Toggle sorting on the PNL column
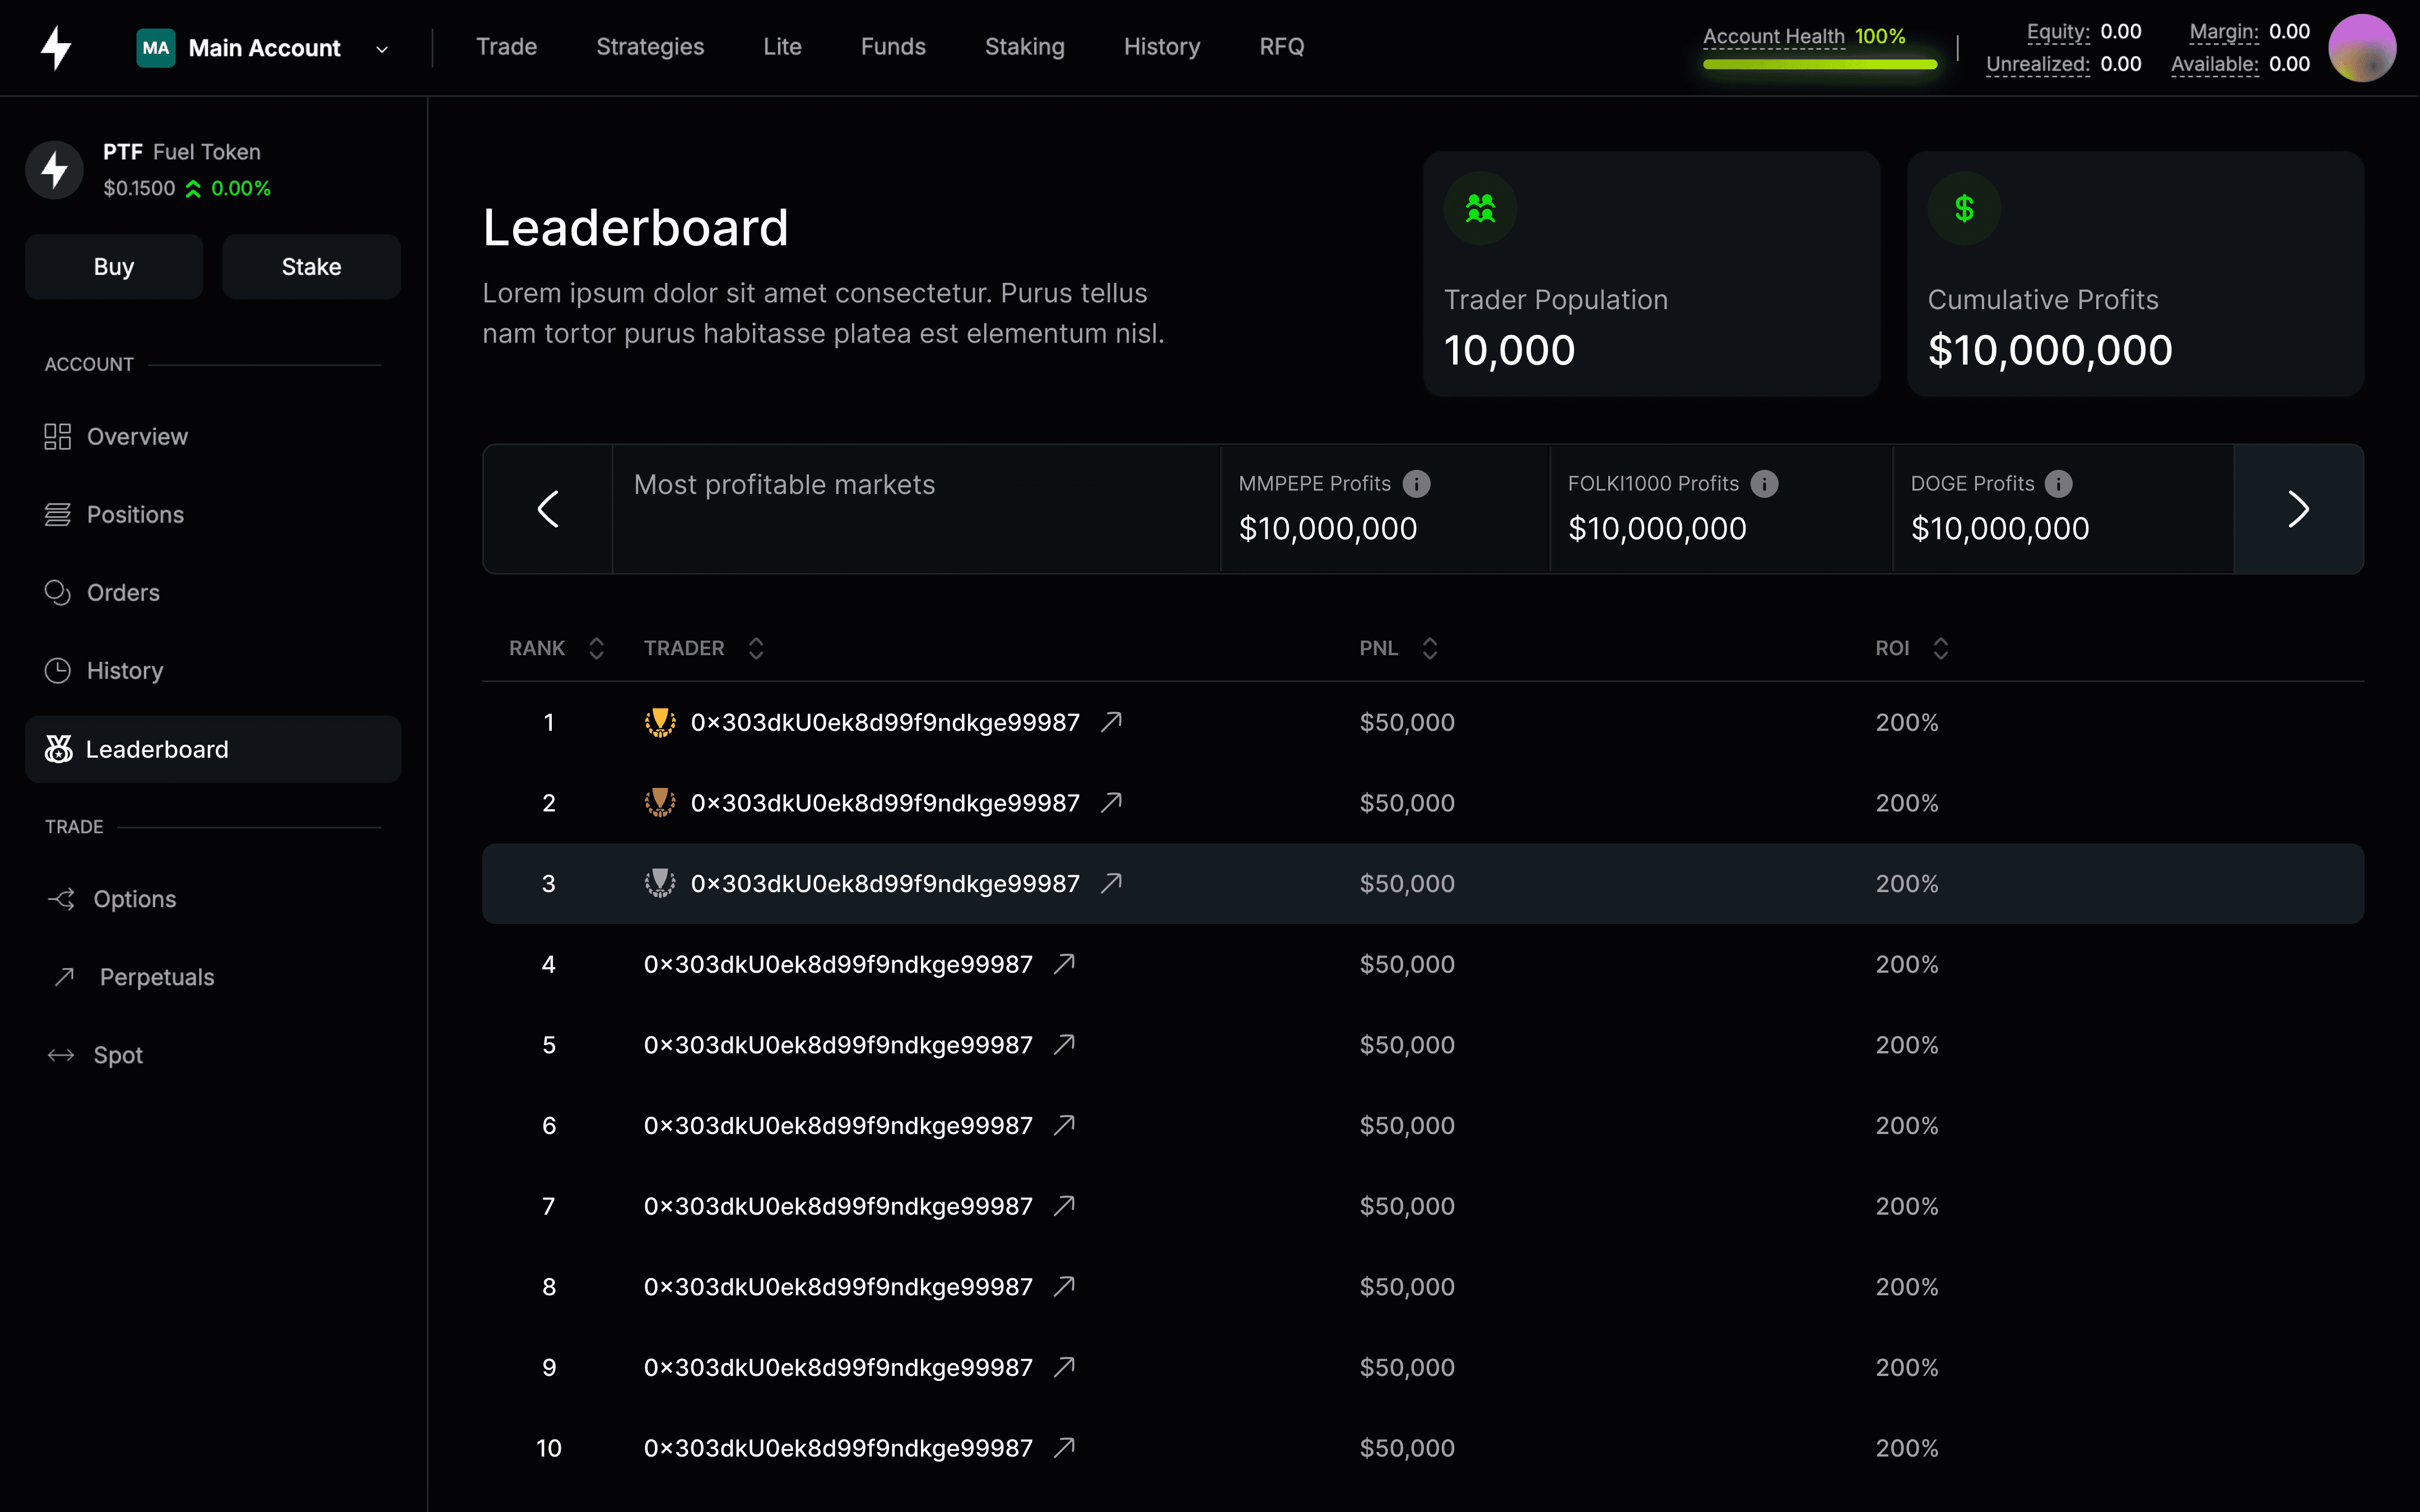Image resolution: width=2420 pixels, height=1512 pixels. point(1430,648)
